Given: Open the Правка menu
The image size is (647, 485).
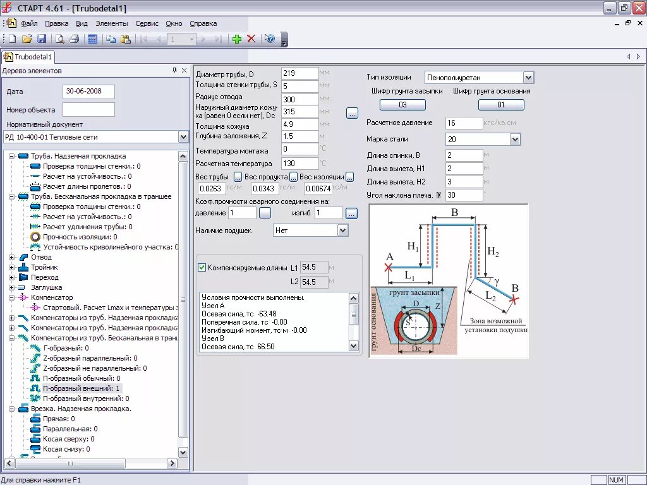Looking at the screenshot, I should click(x=56, y=23).
